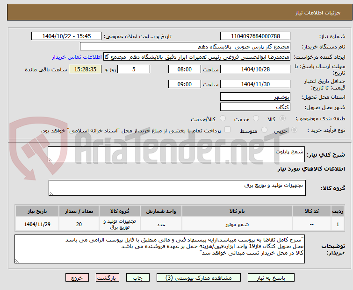Click the بازگشت back button
This screenshot has width=353, height=290.
(x=108, y=278)
